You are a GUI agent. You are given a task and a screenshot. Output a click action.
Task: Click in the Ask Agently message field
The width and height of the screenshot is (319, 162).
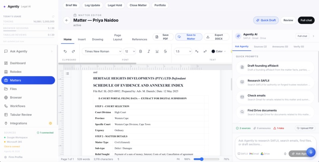(x=275, y=143)
